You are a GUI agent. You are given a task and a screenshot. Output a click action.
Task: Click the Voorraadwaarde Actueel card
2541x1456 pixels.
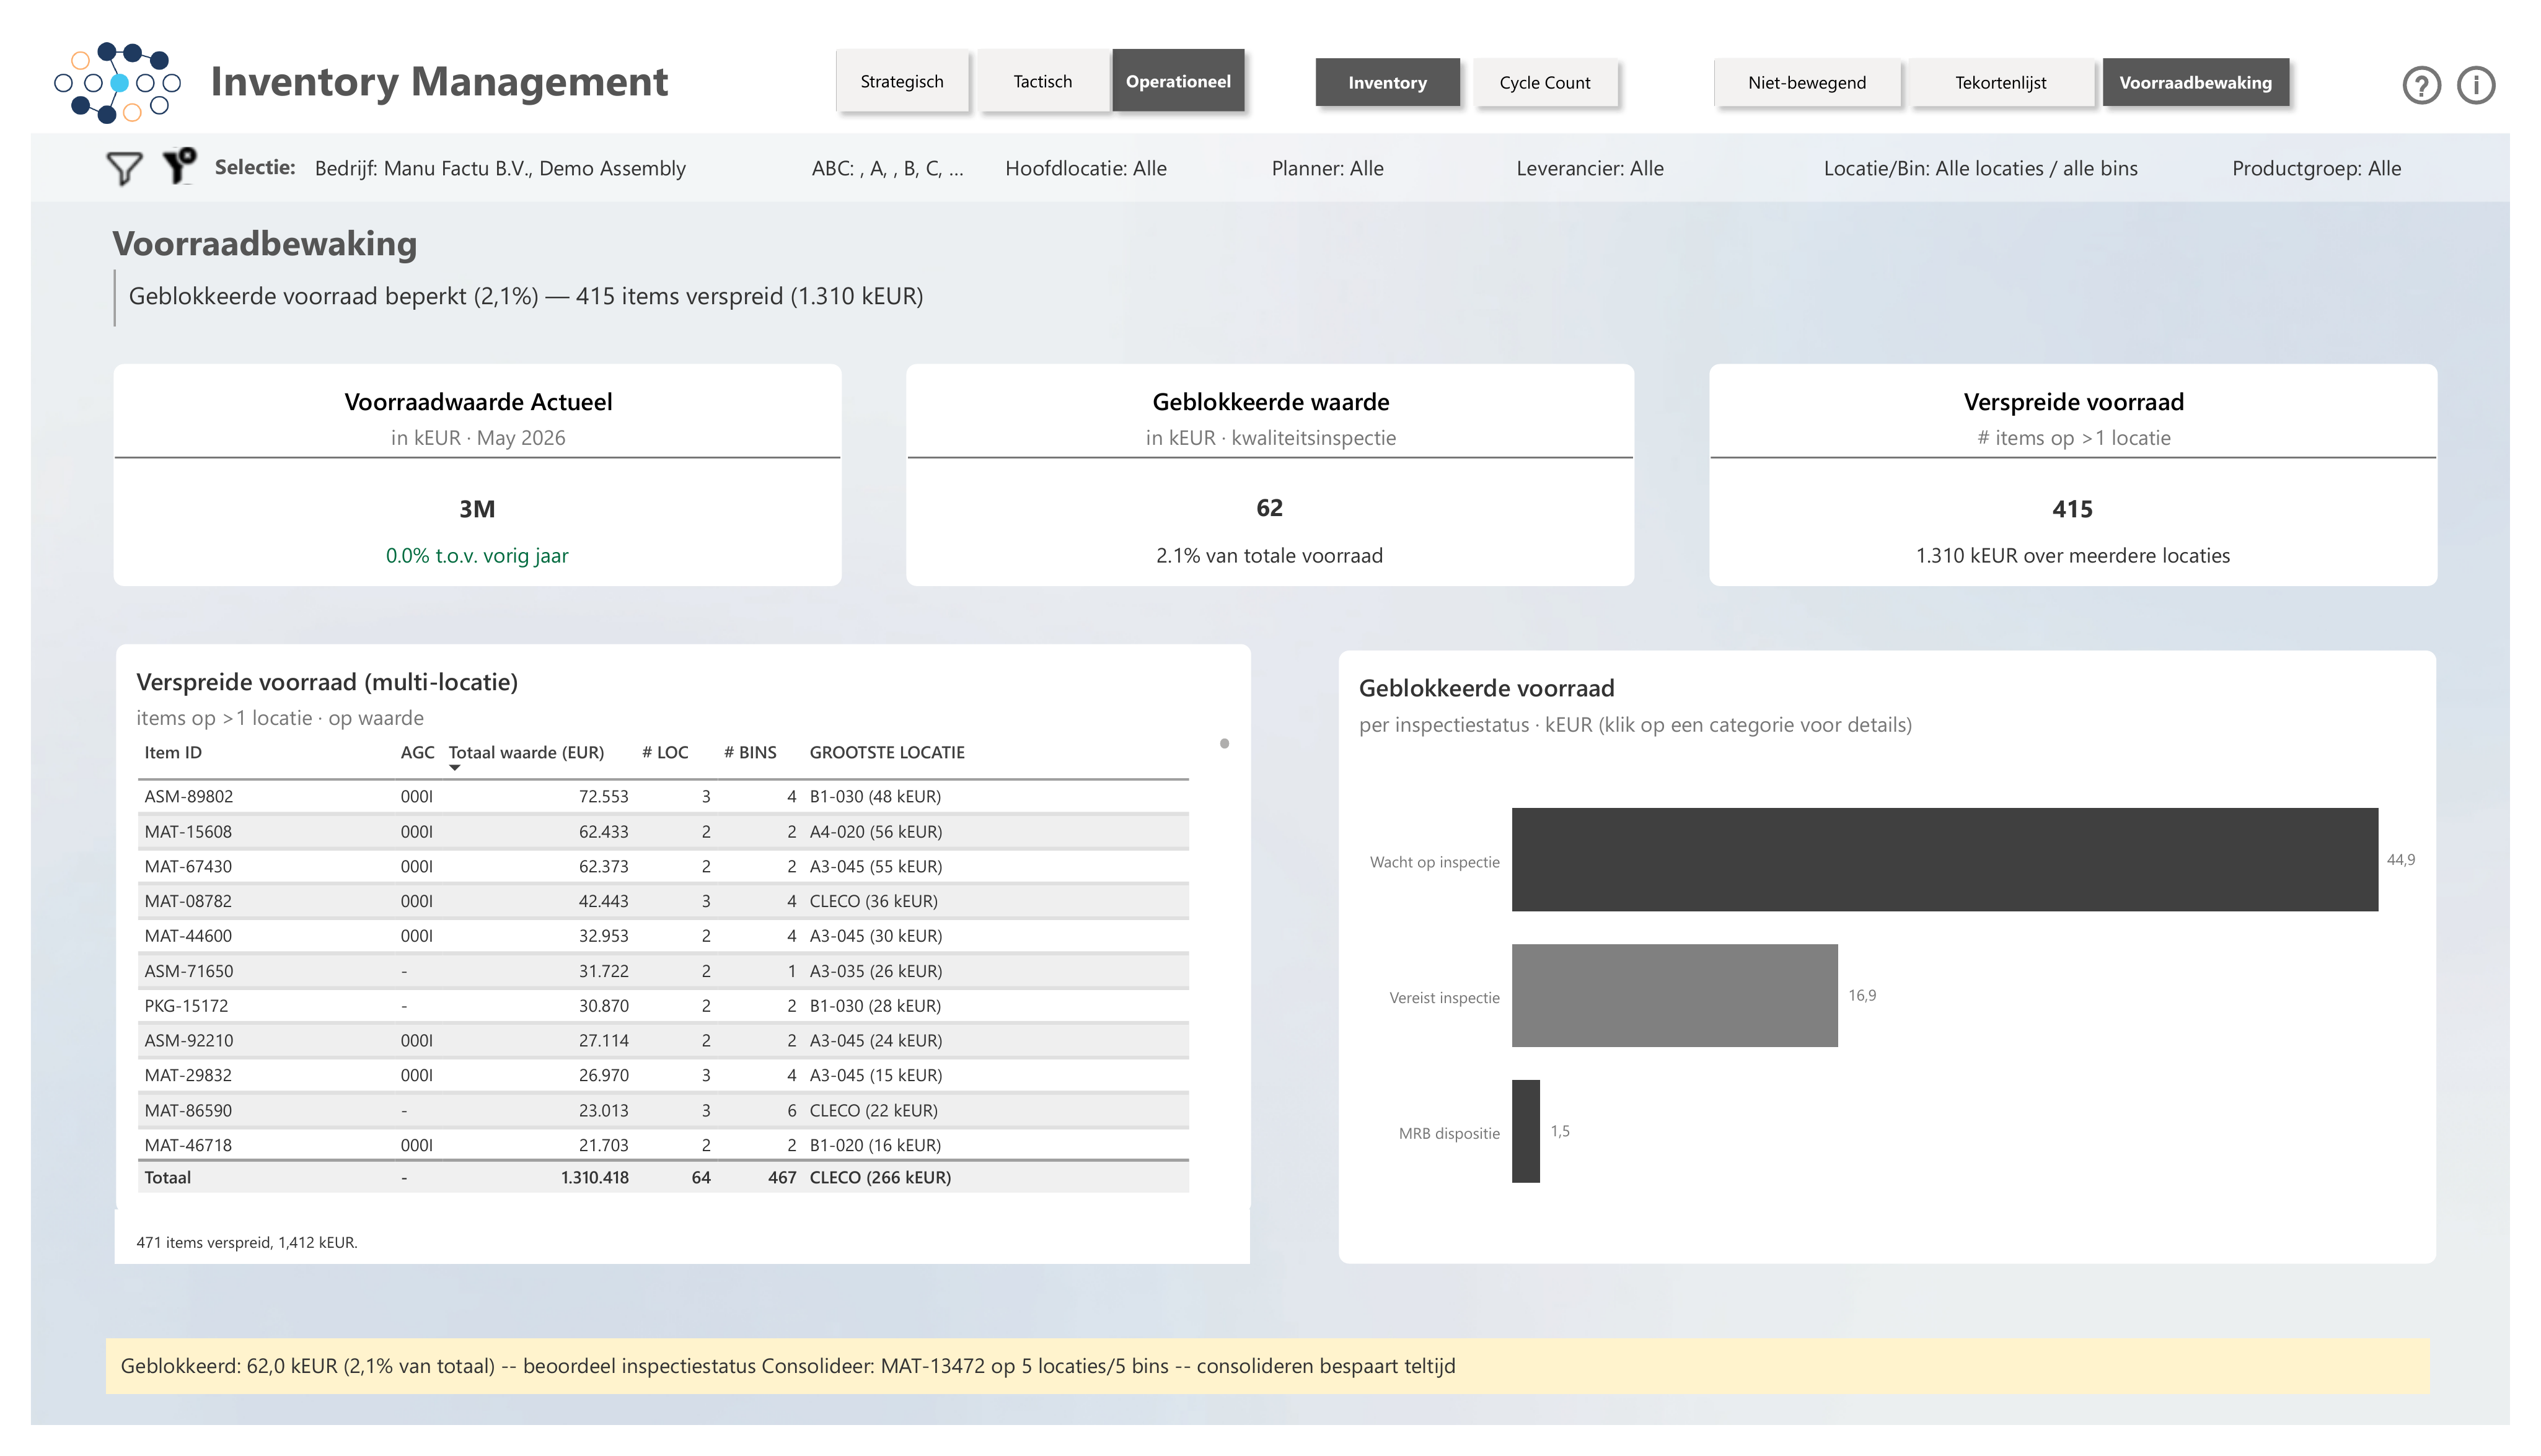477,475
